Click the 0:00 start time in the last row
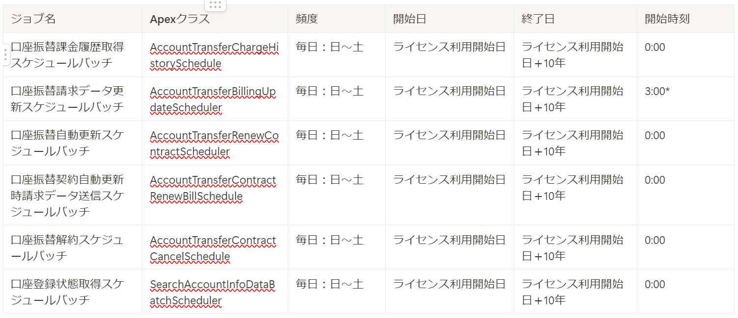Screen dimensions: 738x318 (x=655, y=285)
